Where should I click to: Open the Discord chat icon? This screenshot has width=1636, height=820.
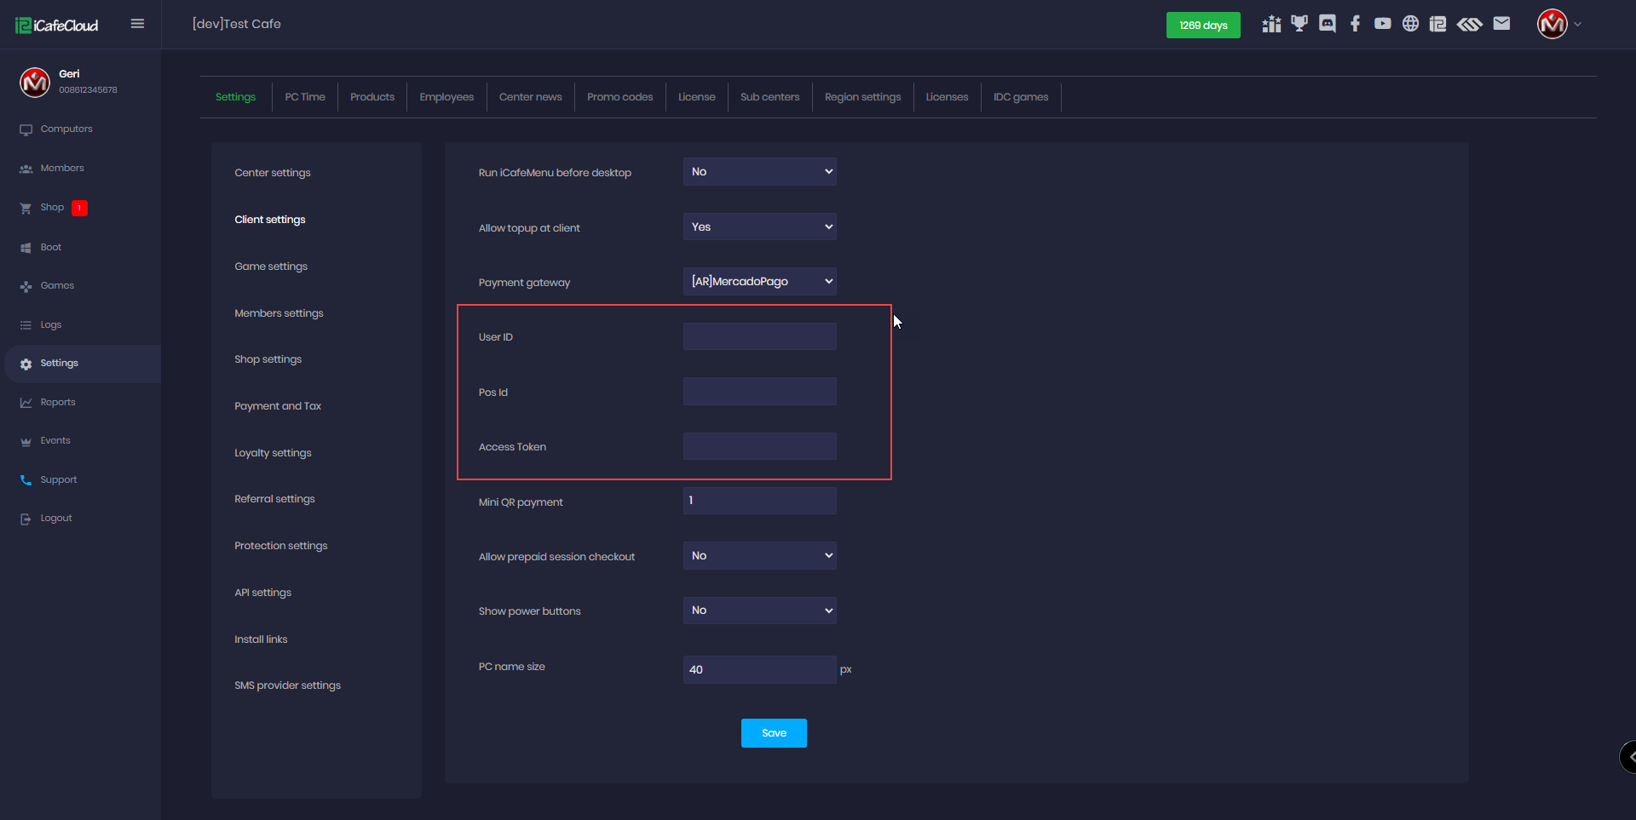(1327, 24)
